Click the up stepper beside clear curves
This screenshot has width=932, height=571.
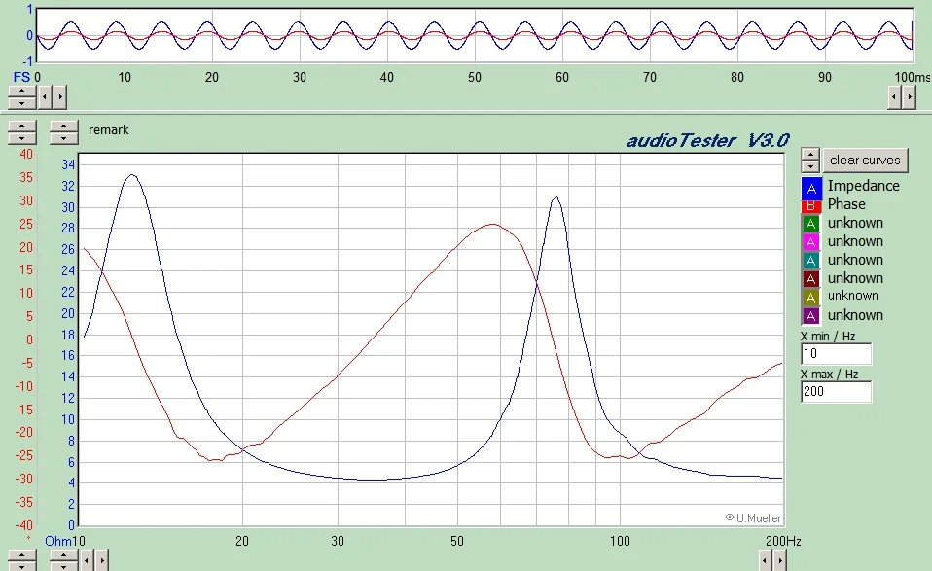[810, 153]
